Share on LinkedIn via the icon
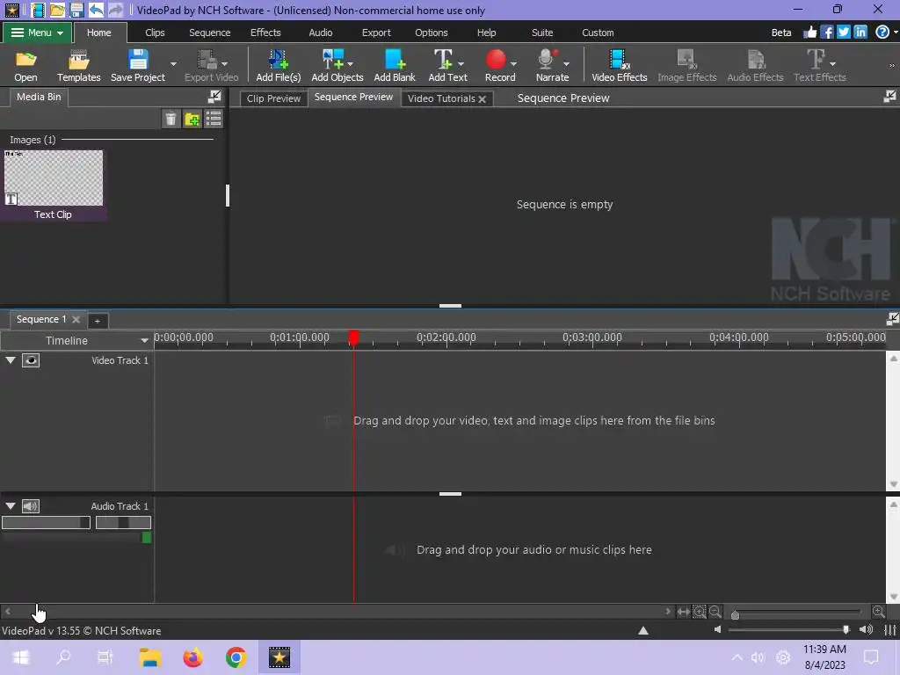The image size is (900, 675). [x=860, y=33]
